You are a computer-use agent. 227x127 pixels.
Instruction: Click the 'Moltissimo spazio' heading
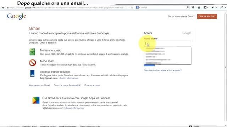click(51, 50)
